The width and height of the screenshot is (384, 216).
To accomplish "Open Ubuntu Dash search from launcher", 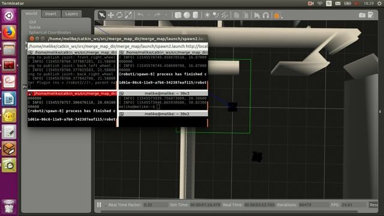I will click(9, 16).
